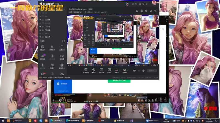220x123 pixels.
Task: Open the danmaku assistant tool
Action: 43,48
